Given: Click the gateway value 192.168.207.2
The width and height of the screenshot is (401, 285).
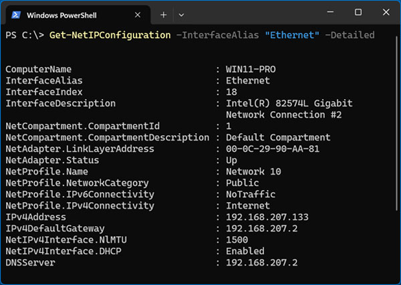Looking at the screenshot, I should click(x=261, y=228).
